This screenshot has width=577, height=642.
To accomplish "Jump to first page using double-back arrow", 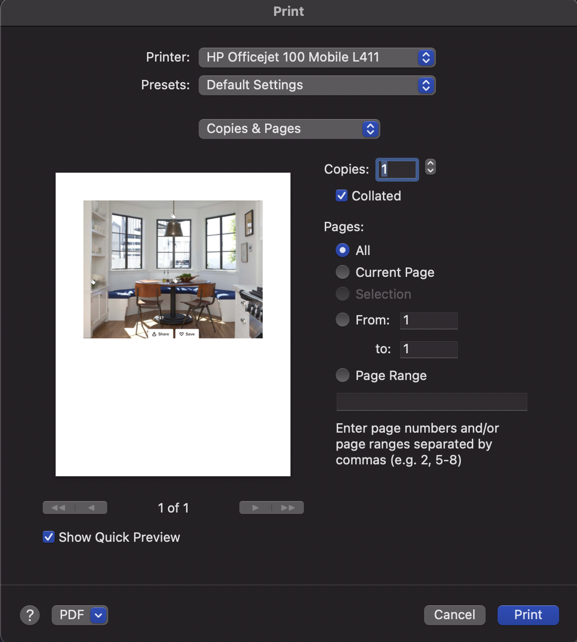I will [x=58, y=507].
